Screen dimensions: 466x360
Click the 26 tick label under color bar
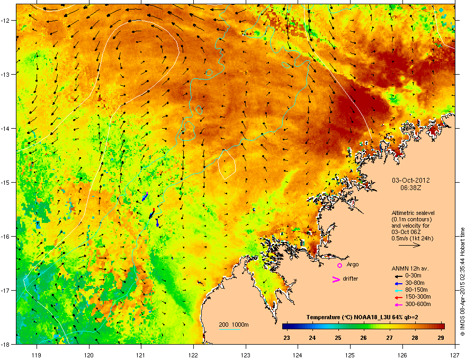(x=363, y=338)
